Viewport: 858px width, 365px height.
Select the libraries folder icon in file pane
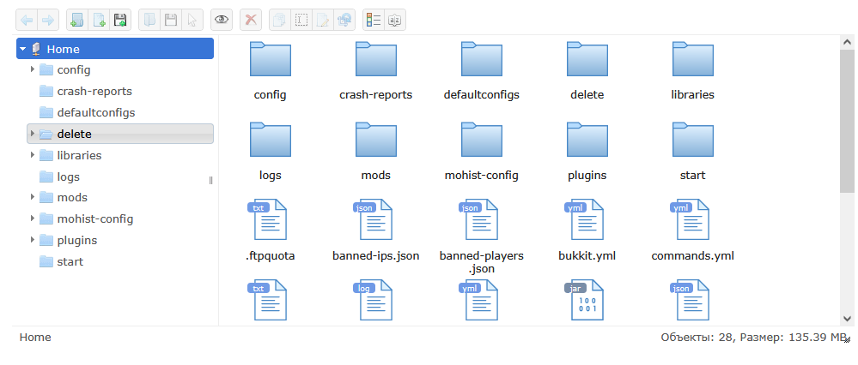[x=693, y=59]
